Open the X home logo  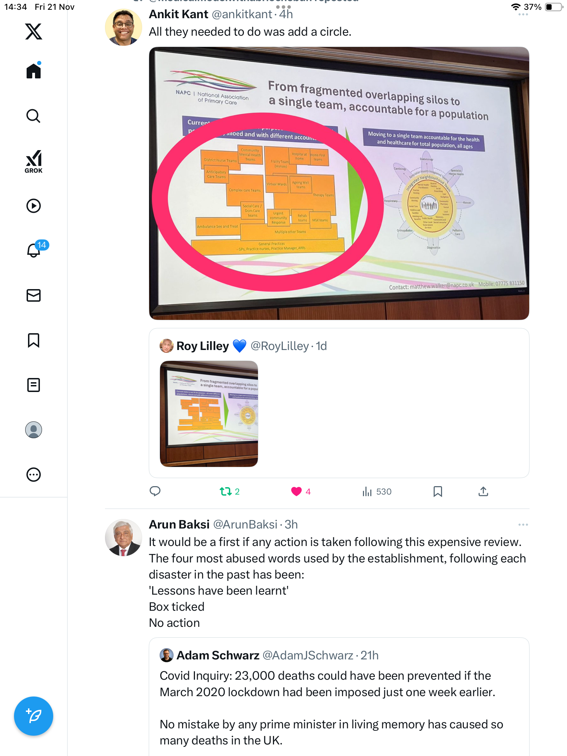tap(34, 31)
